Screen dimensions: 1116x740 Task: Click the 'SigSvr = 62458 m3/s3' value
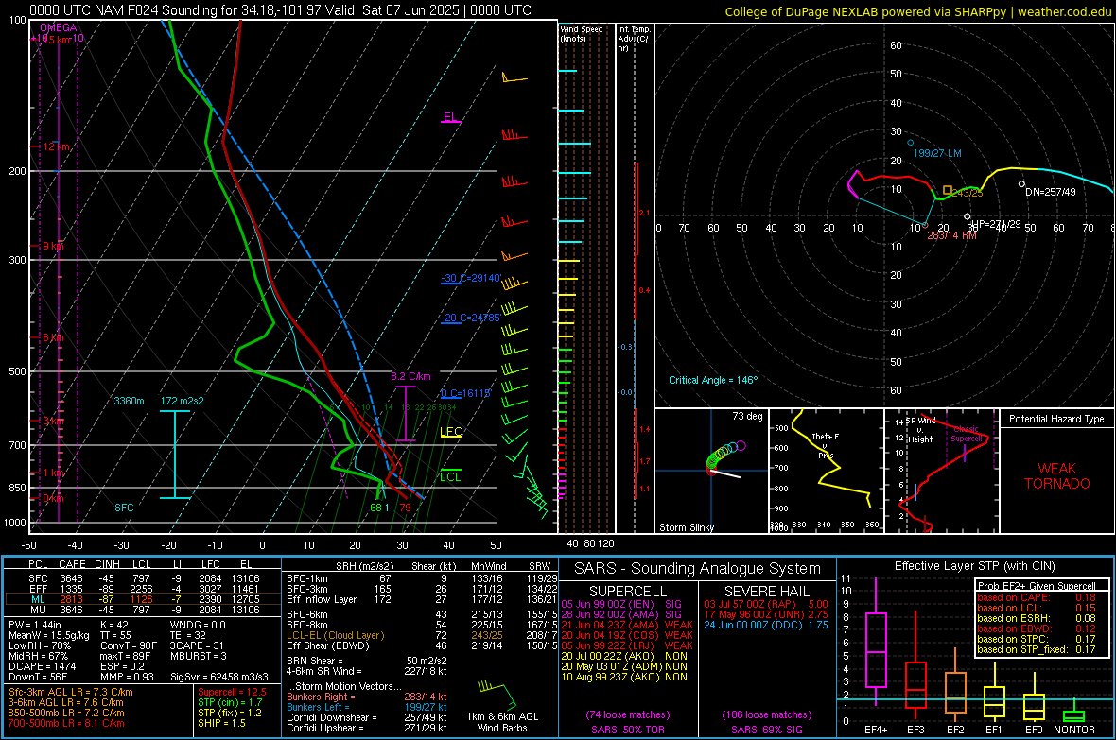(x=219, y=677)
